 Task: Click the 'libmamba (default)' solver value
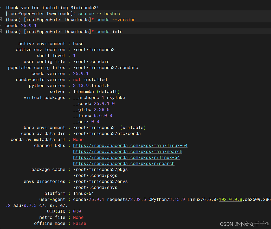[96, 91]
